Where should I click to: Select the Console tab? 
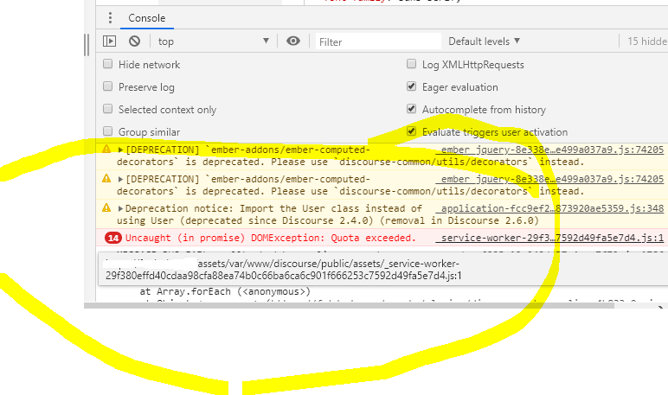pyautogui.click(x=146, y=18)
